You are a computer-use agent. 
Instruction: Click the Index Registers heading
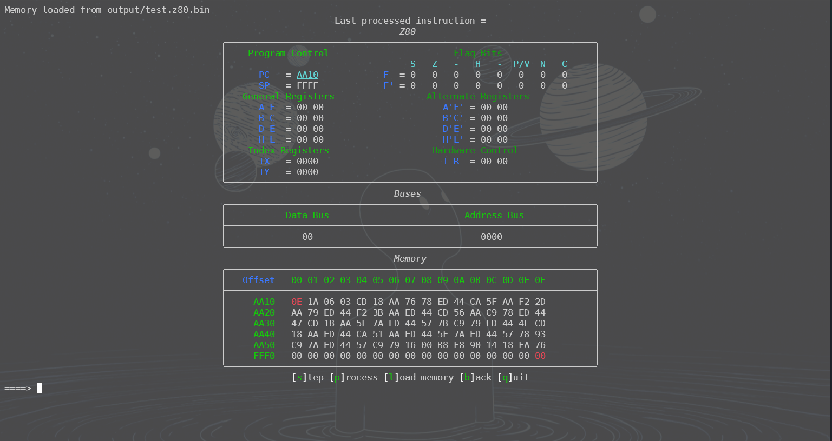289,150
